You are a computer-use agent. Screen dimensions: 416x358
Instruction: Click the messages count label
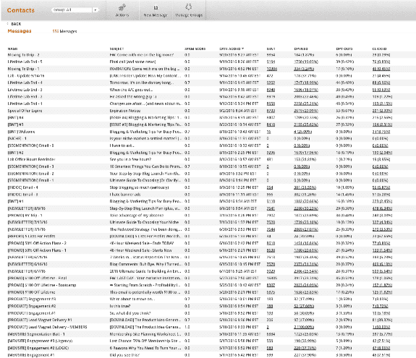[x=64, y=31]
